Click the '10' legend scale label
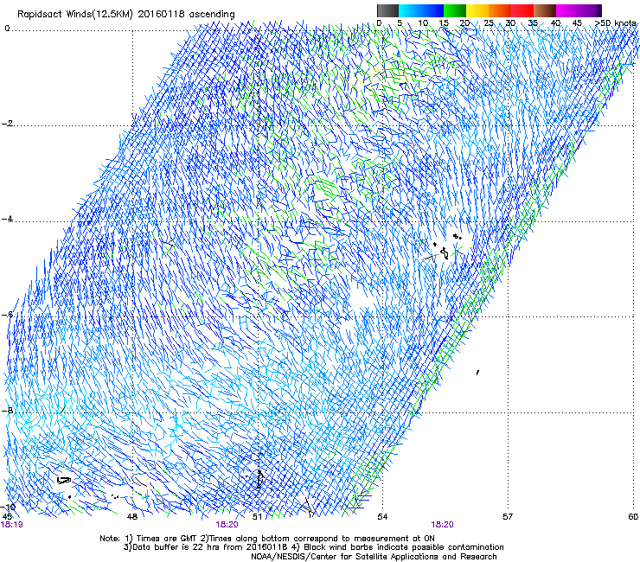Image resolution: width=640 pixels, height=562 pixels. click(x=423, y=23)
